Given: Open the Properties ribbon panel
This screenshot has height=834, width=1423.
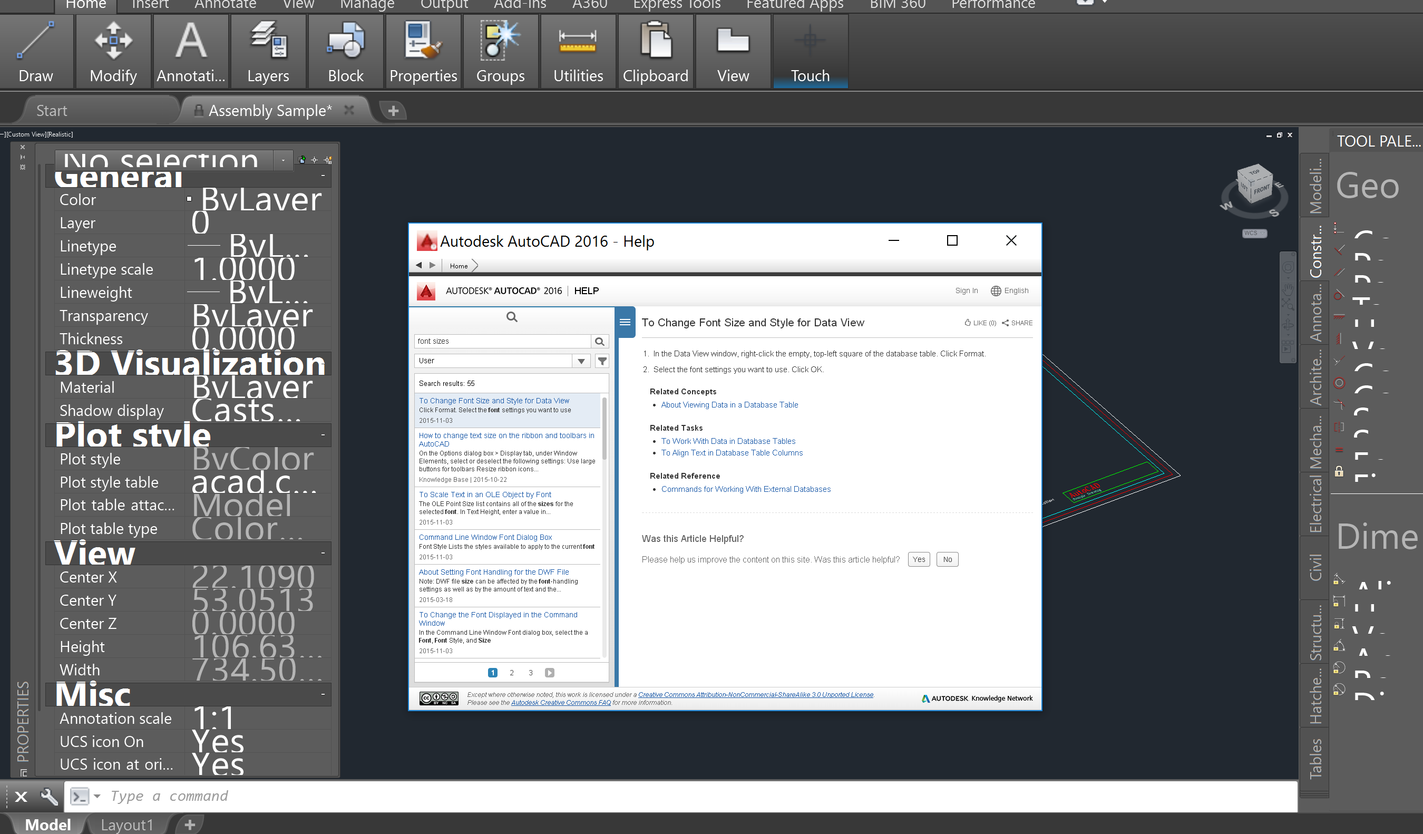Looking at the screenshot, I should [423, 51].
